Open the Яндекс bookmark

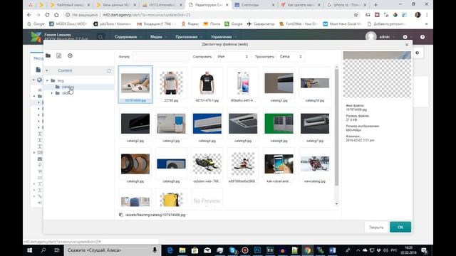190,23
